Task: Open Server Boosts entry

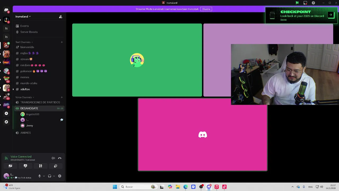Action: click(x=39, y=32)
